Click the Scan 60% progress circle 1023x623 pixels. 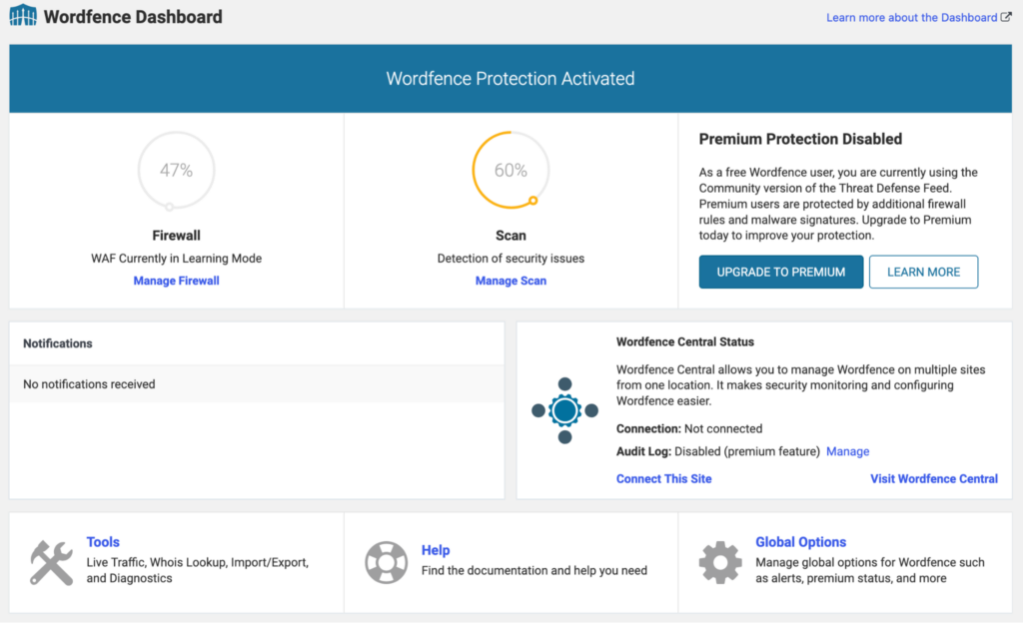pos(511,171)
